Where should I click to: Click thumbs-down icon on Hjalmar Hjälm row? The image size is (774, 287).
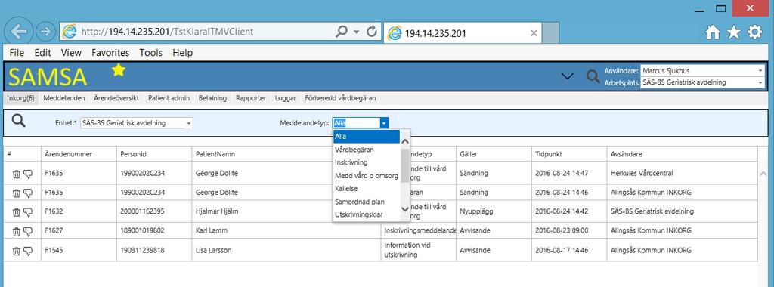click(28, 212)
